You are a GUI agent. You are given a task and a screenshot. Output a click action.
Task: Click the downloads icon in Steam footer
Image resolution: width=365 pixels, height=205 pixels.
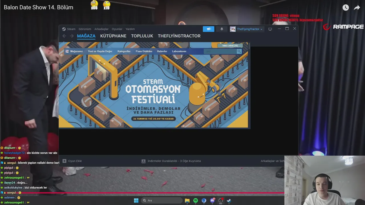pos(143,161)
